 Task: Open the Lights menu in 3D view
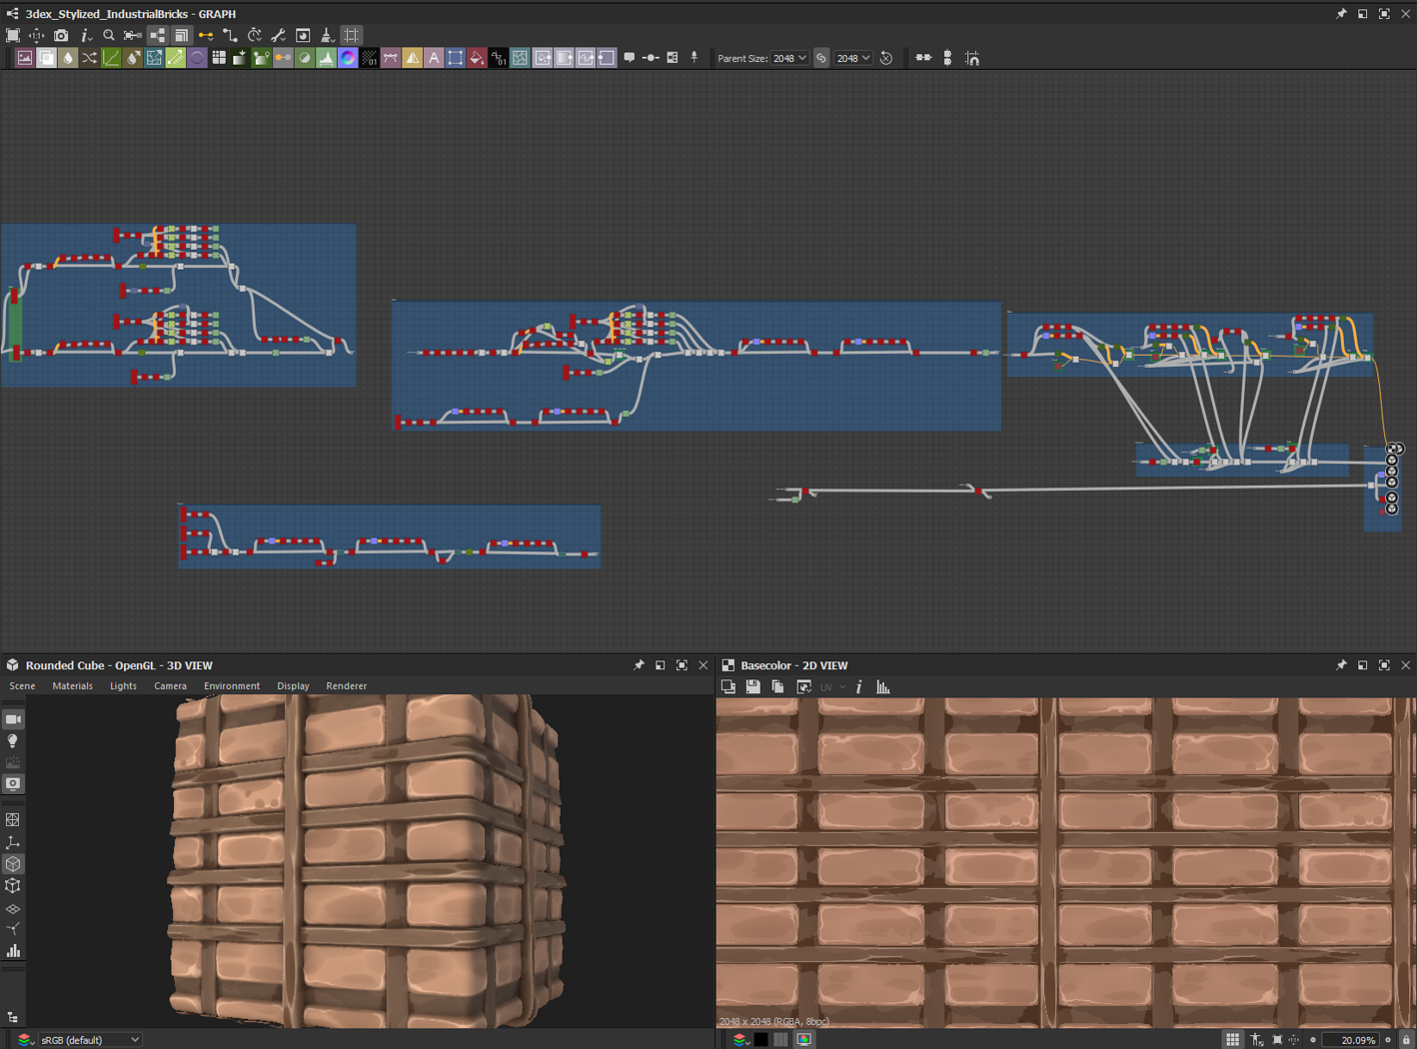123,686
